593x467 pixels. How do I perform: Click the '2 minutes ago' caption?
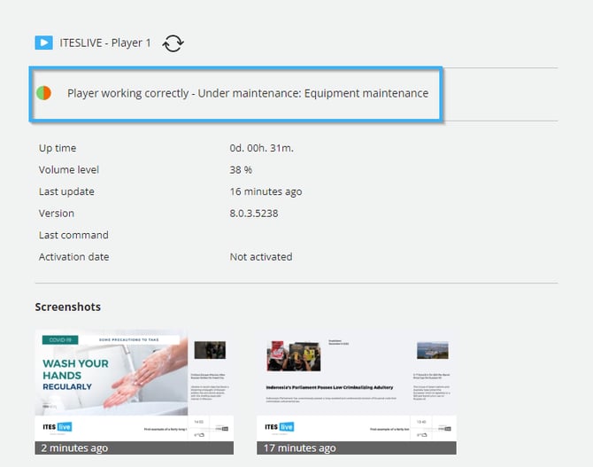(74, 448)
